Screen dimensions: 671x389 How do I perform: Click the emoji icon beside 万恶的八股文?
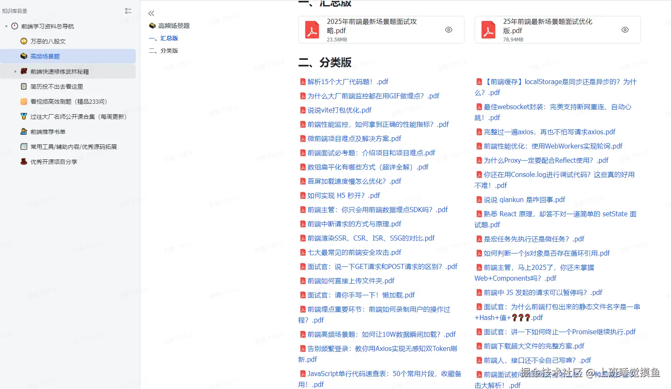coord(24,41)
